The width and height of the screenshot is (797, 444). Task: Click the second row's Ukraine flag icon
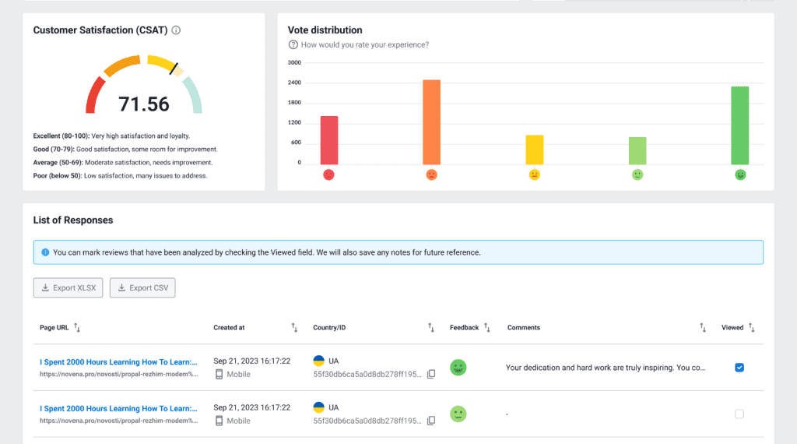[x=318, y=407]
